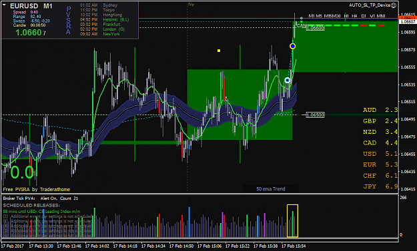This screenshot has width=417, height=251.
Task: Click the horizontal chart scrollbar
Action: [199, 240]
